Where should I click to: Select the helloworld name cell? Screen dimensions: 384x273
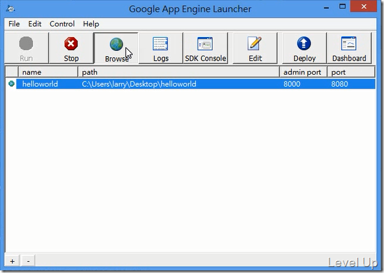click(40, 84)
